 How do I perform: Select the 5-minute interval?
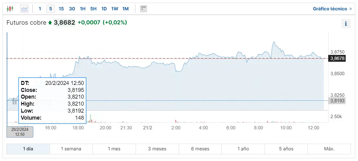tap(50, 9)
